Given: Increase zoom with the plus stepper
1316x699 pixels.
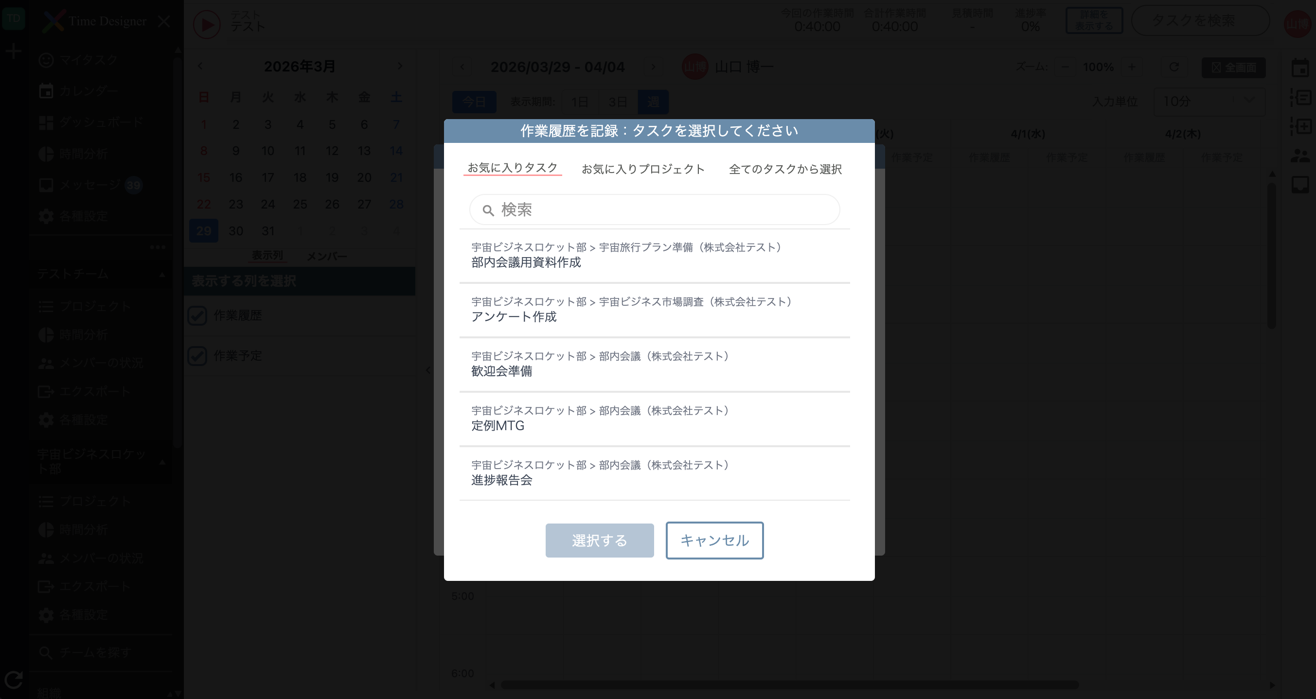Looking at the screenshot, I should [1132, 67].
